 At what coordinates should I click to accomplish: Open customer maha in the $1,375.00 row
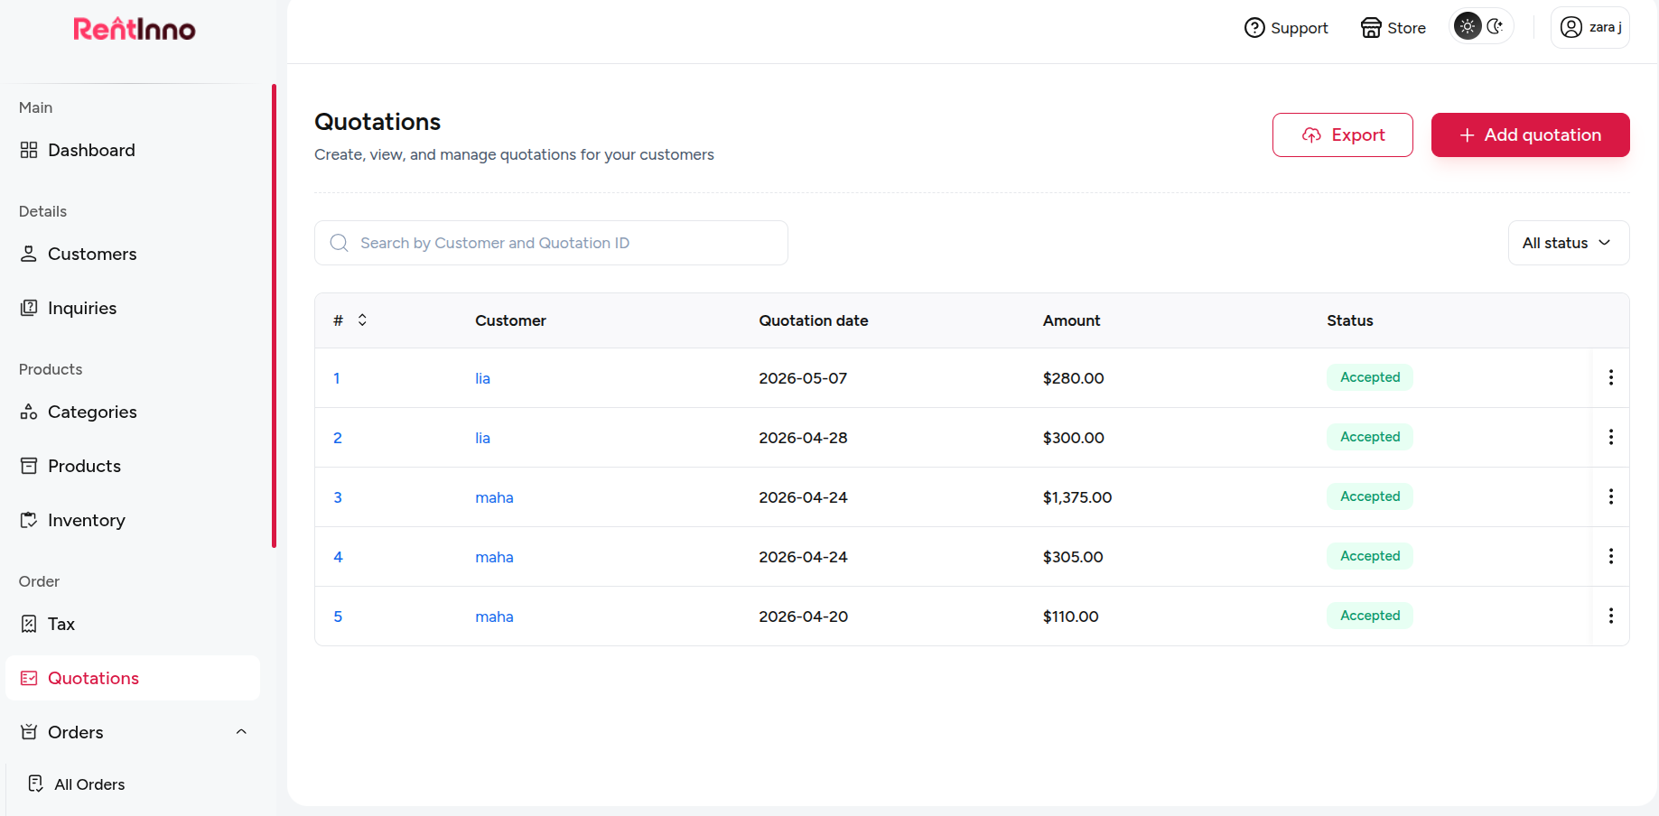495,497
